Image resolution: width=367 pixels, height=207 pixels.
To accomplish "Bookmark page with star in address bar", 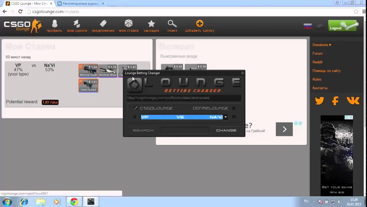I will (356, 11).
